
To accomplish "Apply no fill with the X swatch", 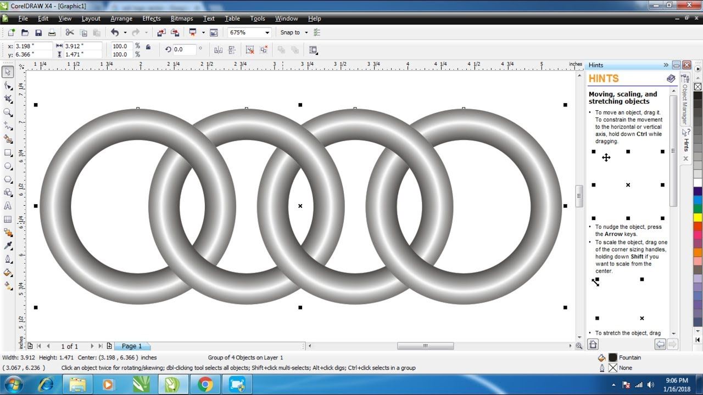I will coord(698,87).
